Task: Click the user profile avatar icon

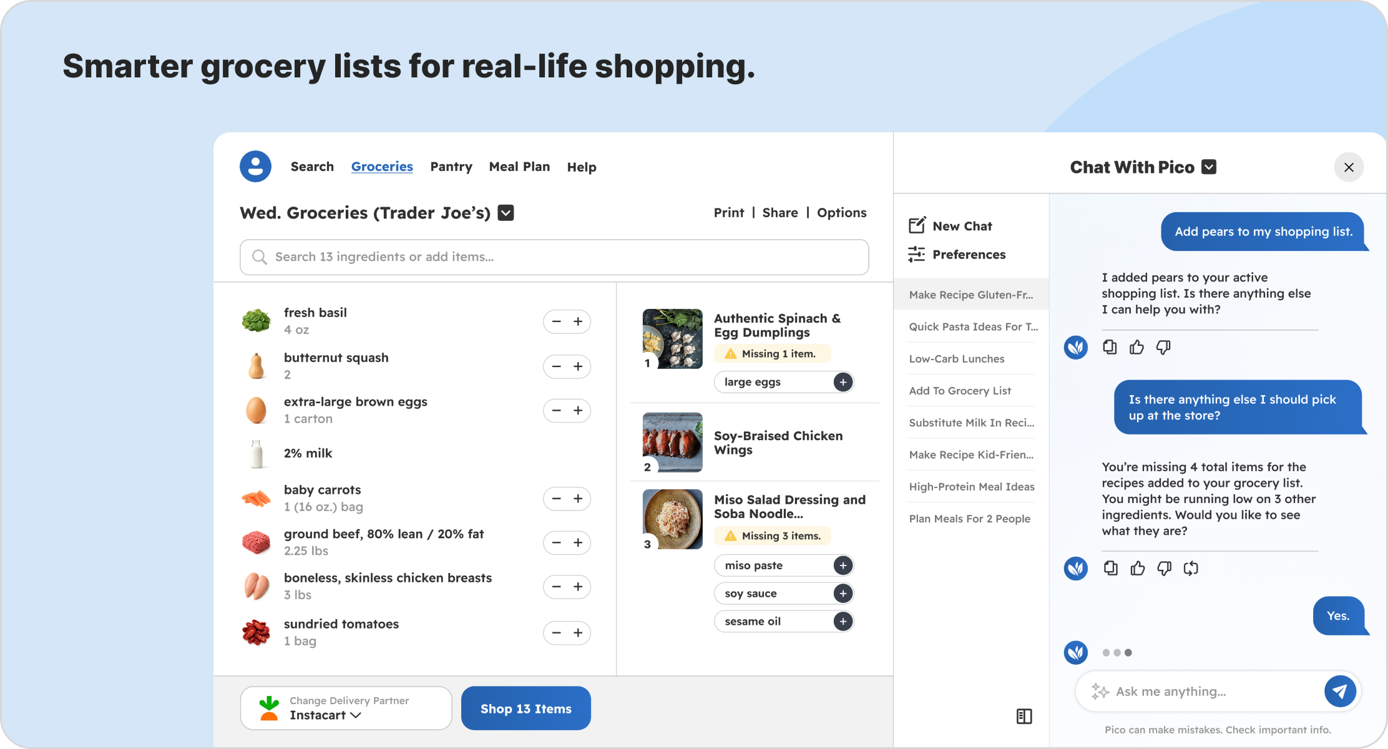Action: [255, 167]
